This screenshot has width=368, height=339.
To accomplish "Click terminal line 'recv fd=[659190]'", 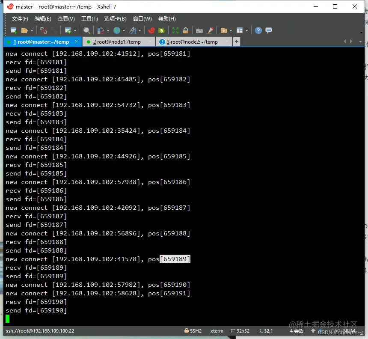I will (x=36, y=302).
